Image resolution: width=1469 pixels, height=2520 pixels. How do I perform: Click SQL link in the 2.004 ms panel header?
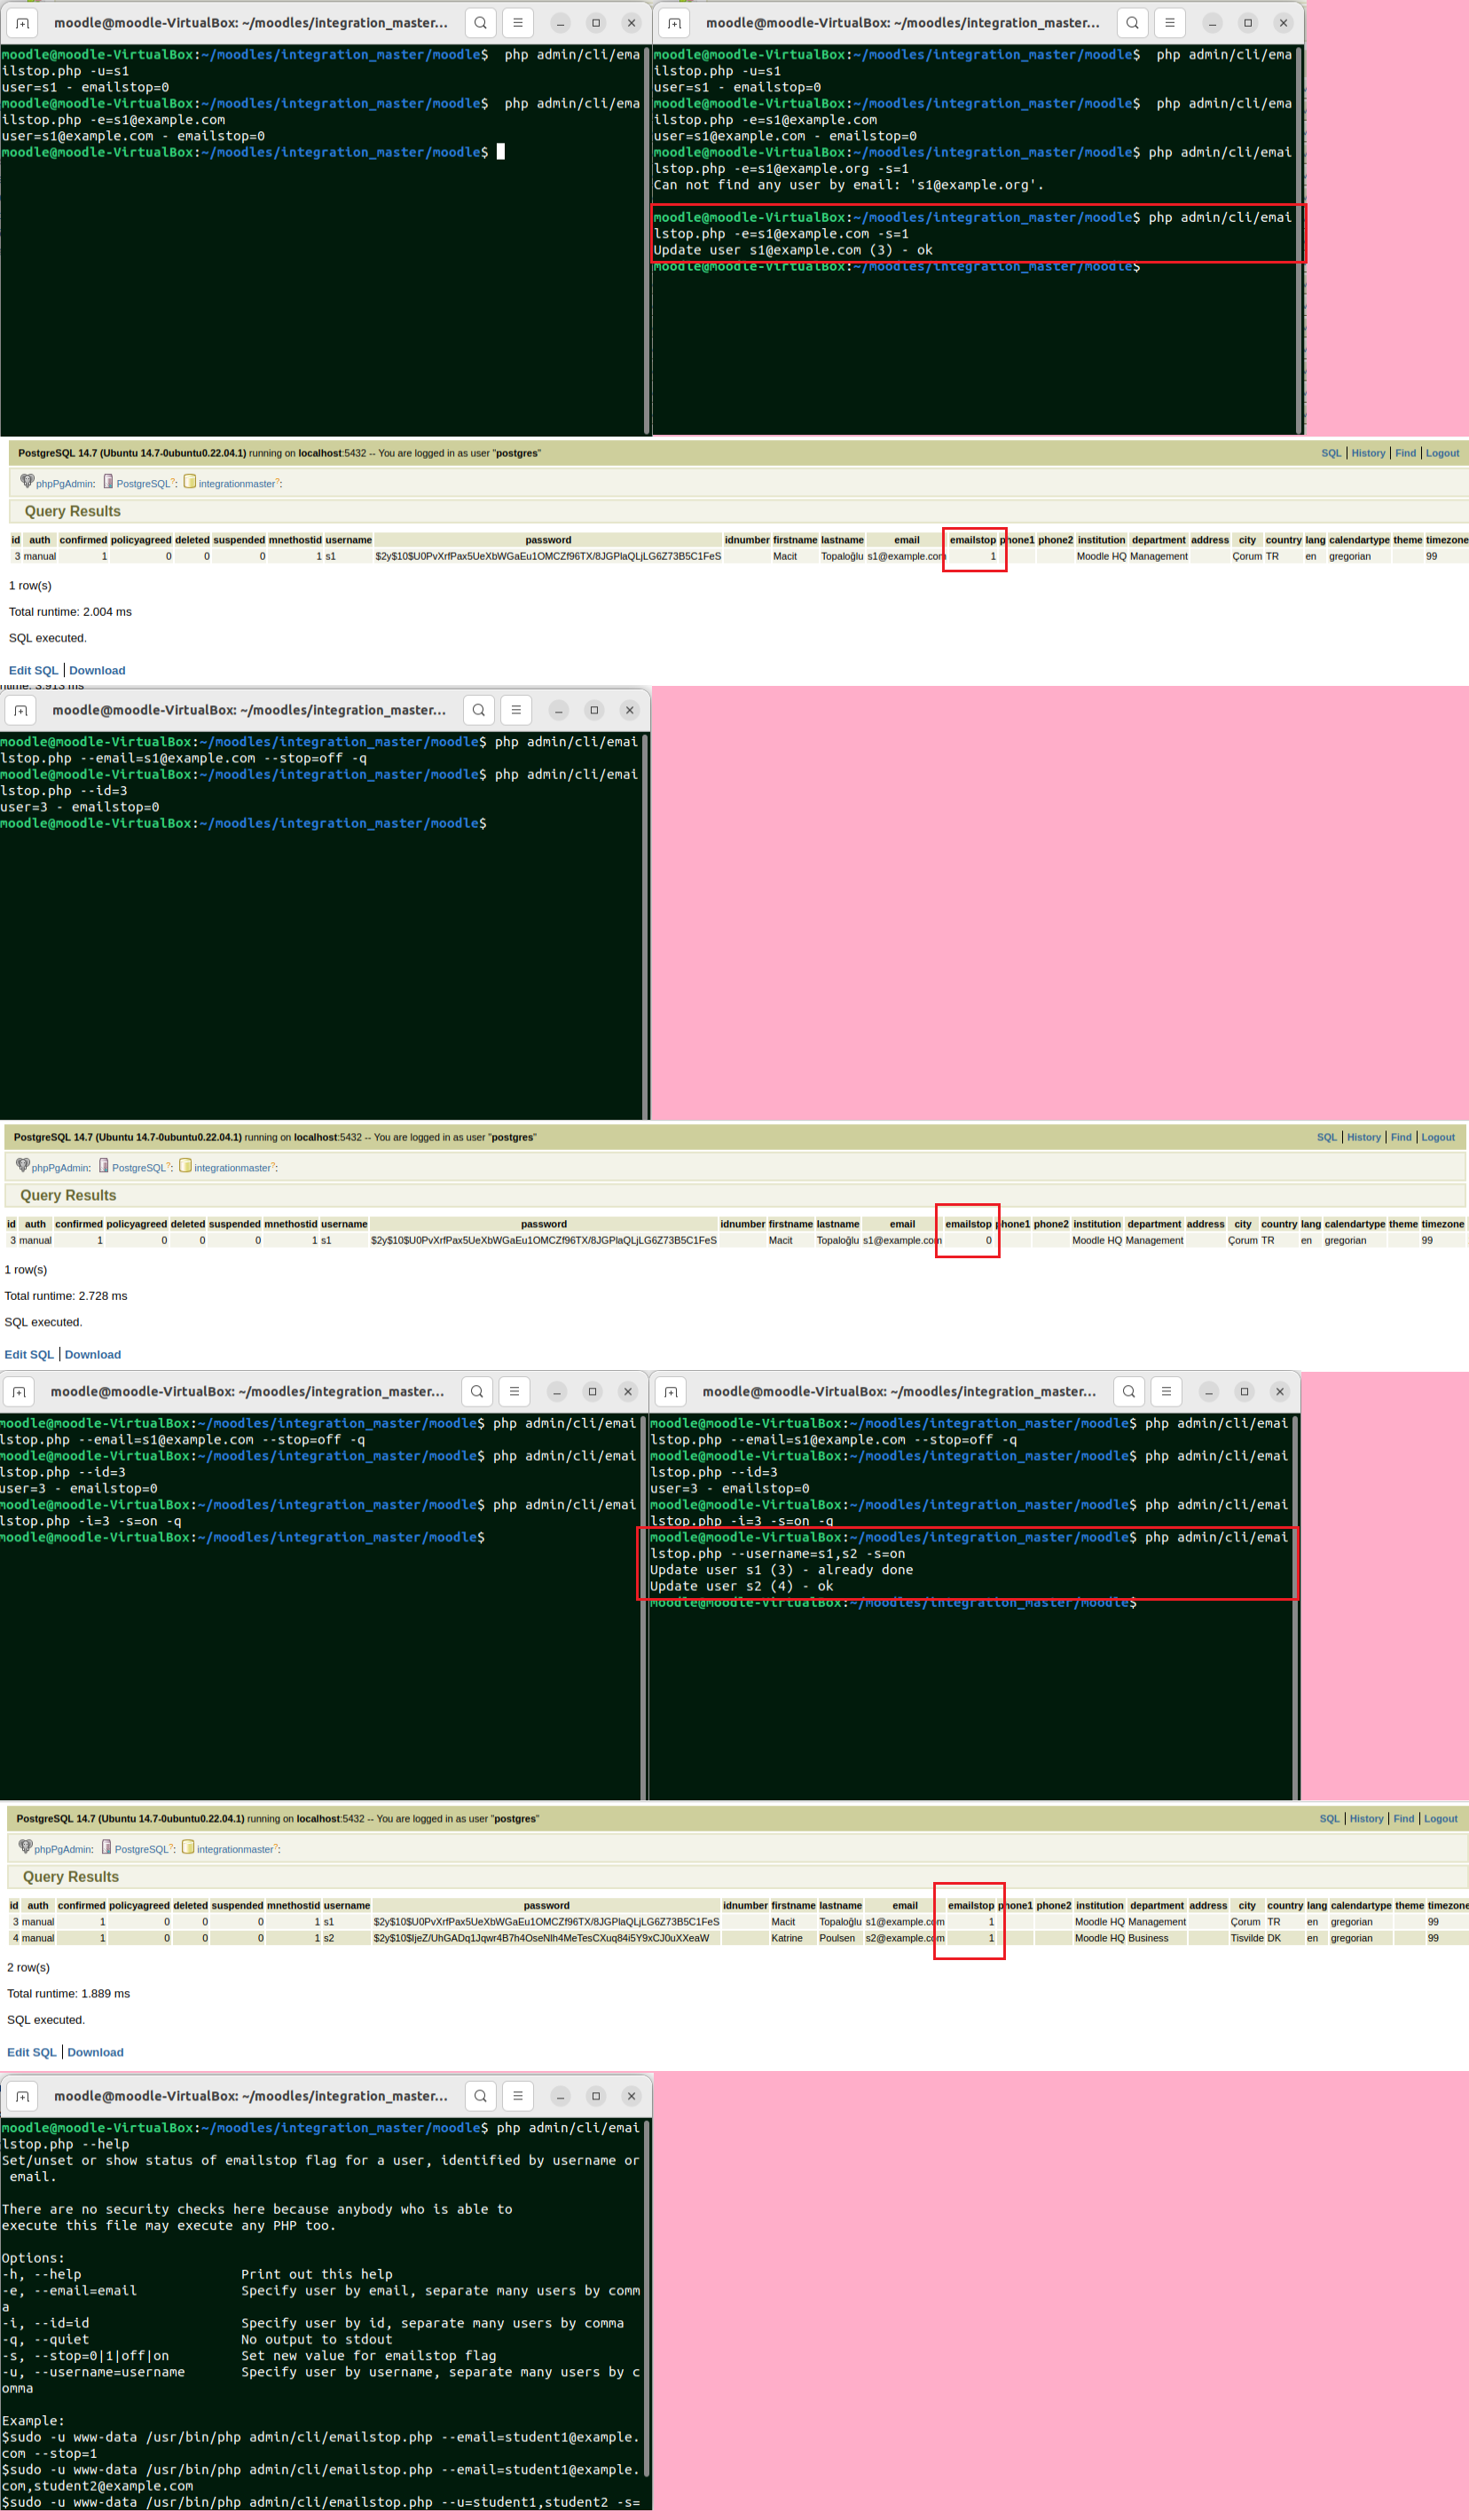coord(1331,453)
